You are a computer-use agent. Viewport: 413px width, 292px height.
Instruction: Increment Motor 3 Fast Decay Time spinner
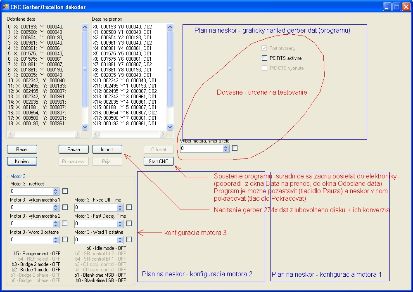120,222
